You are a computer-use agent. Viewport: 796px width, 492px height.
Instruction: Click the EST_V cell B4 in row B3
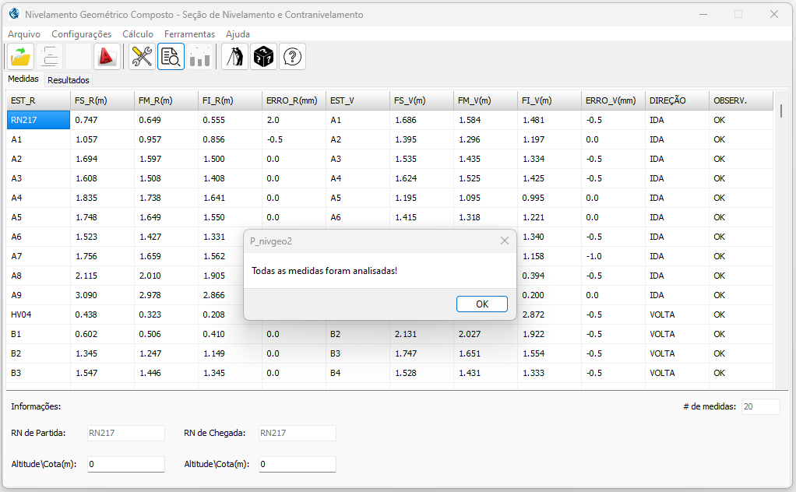point(358,373)
